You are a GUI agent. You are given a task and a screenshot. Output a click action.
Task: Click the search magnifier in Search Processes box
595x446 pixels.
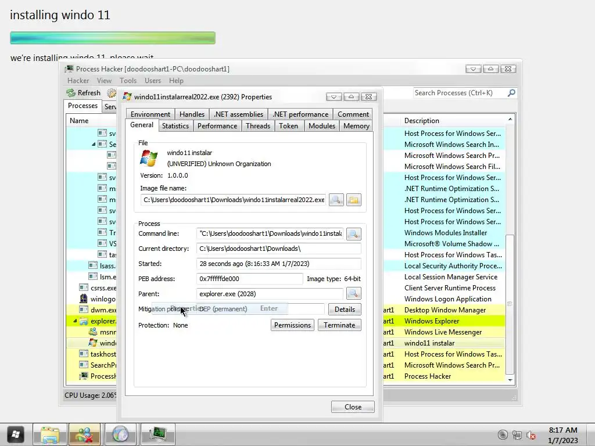pos(511,92)
